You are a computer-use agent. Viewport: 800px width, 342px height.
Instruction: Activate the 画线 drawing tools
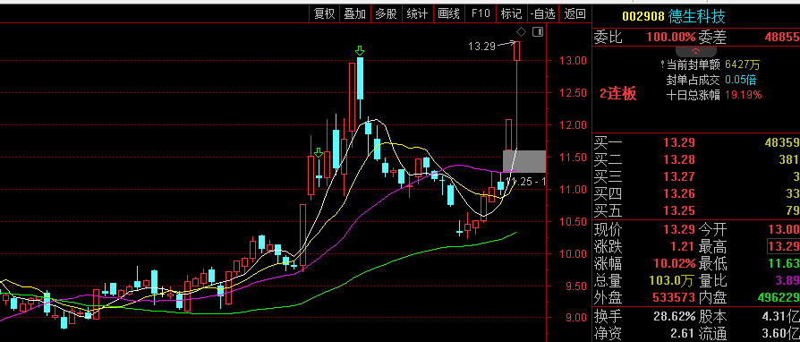[449, 13]
